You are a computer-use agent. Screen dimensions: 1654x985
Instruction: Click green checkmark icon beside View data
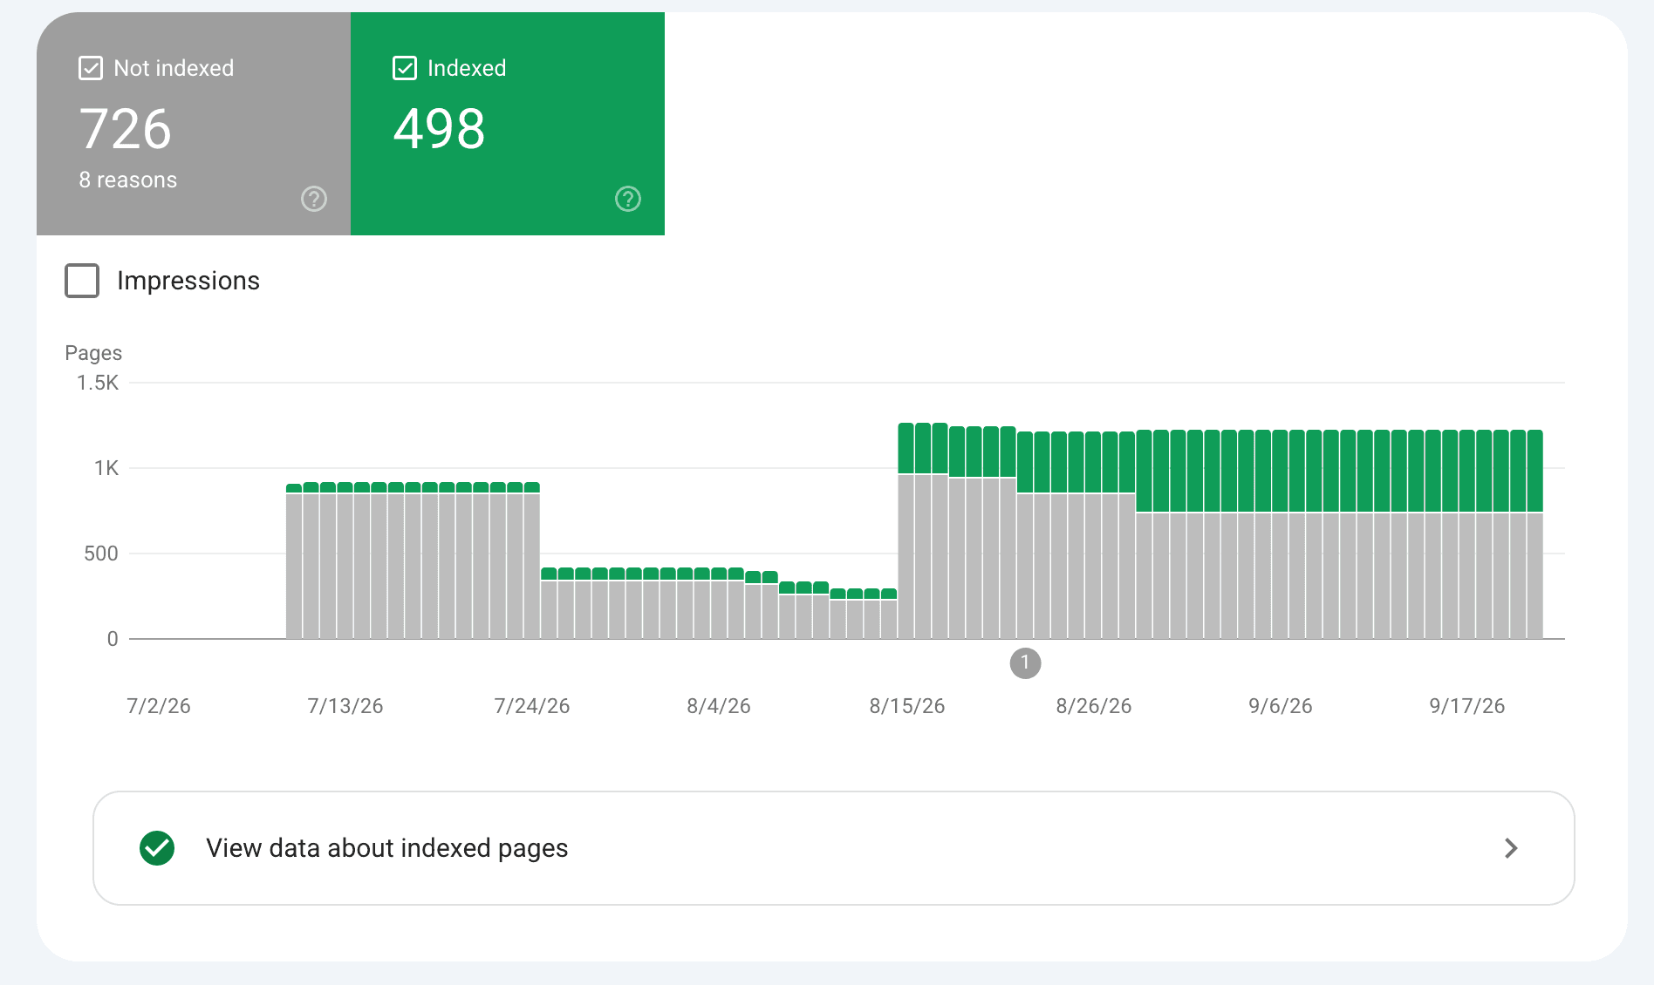tap(157, 848)
